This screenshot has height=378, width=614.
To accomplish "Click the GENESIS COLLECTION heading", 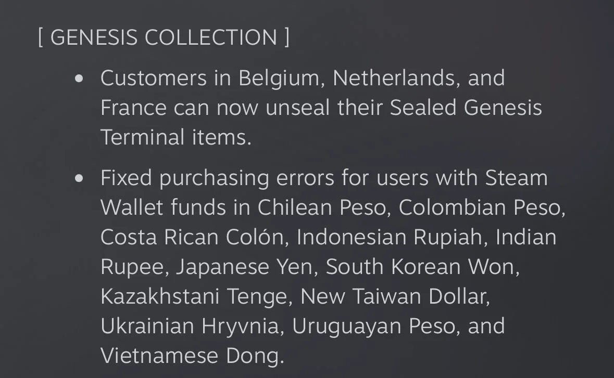I will pos(164,37).
